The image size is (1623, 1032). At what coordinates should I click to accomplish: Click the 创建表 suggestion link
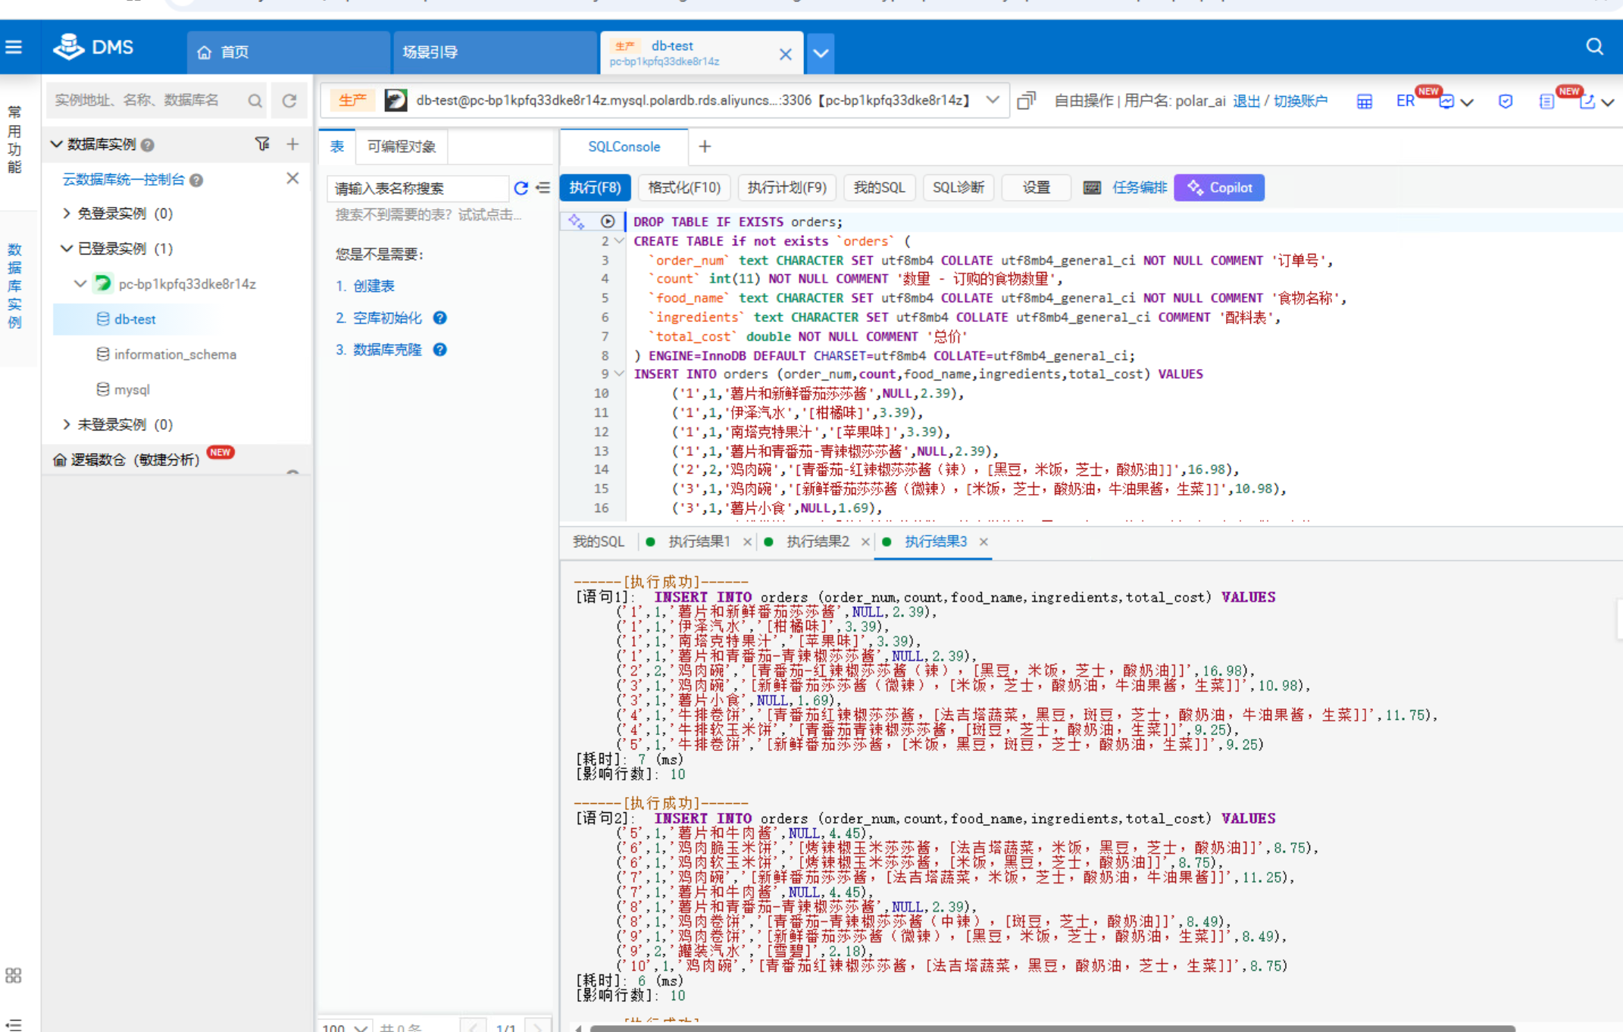click(374, 286)
